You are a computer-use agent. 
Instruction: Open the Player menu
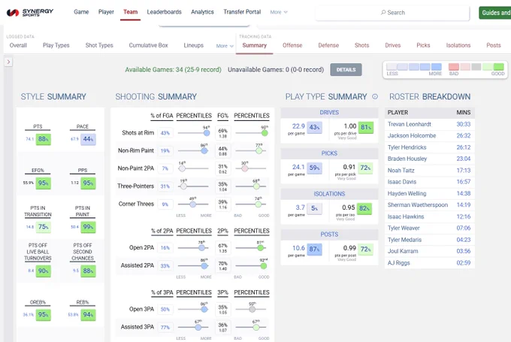coord(106,12)
